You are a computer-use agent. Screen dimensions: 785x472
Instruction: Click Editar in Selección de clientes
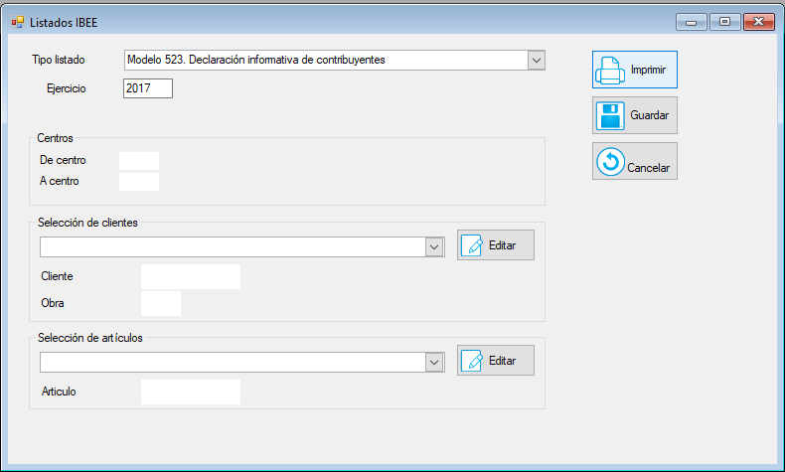pyautogui.click(x=496, y=245)
